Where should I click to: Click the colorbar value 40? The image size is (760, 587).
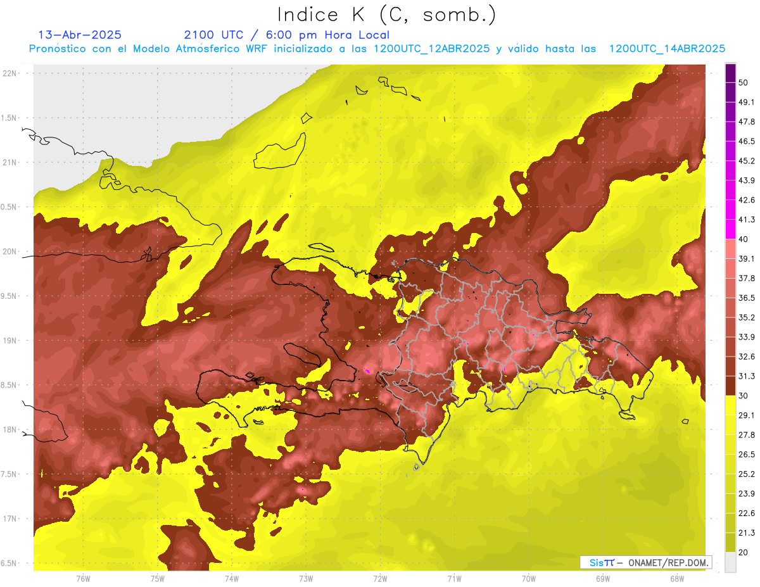pyautogui.click(x=744, y=239)
